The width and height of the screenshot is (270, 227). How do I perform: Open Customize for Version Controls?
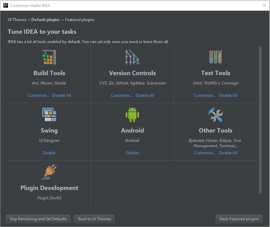(121, 95)
